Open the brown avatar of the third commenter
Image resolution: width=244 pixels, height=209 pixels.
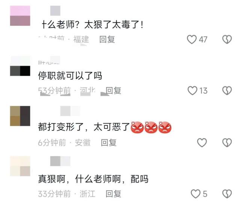pos(20,116)
